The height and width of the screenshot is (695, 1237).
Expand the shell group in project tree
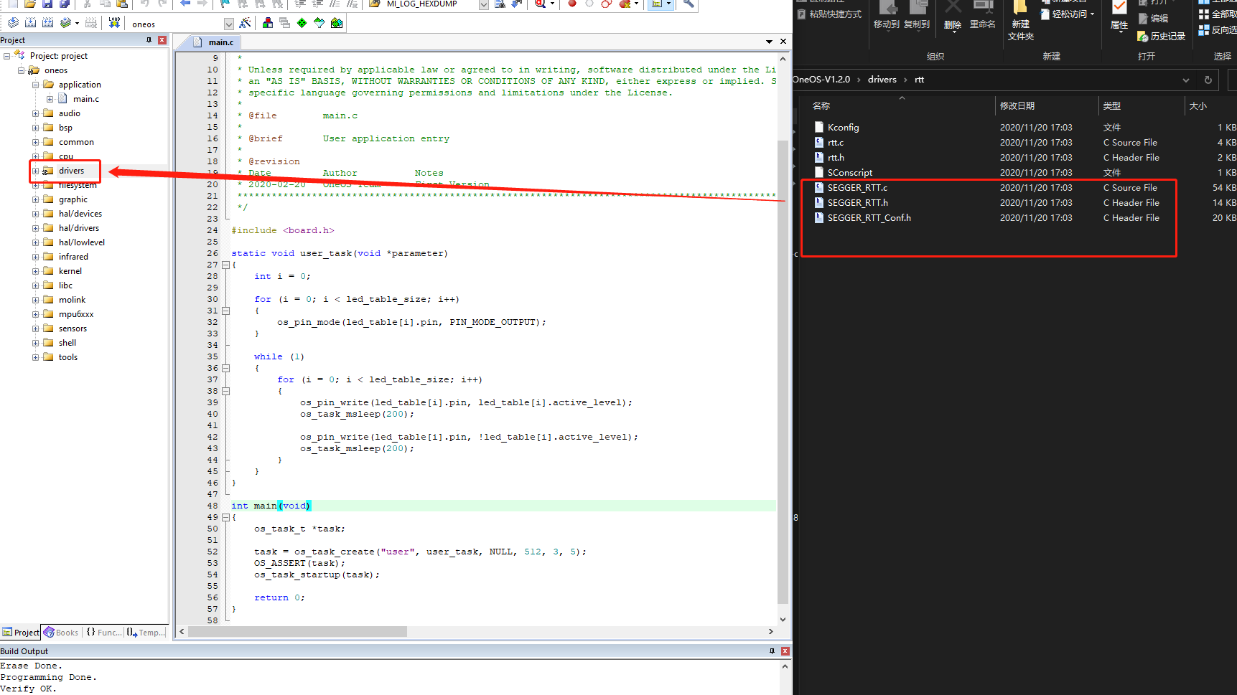tap(35, 343)
